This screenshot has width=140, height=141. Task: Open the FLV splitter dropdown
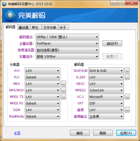pyautogui.click(x=43, y=77)
